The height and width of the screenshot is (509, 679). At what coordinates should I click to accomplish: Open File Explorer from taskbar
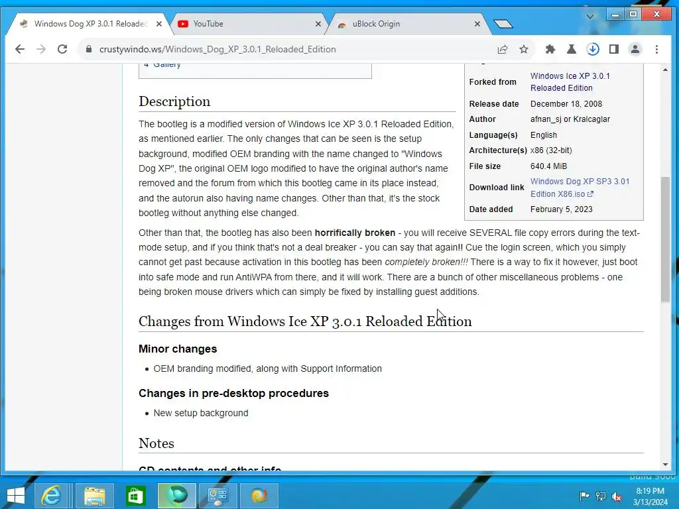tap(94, 496)
